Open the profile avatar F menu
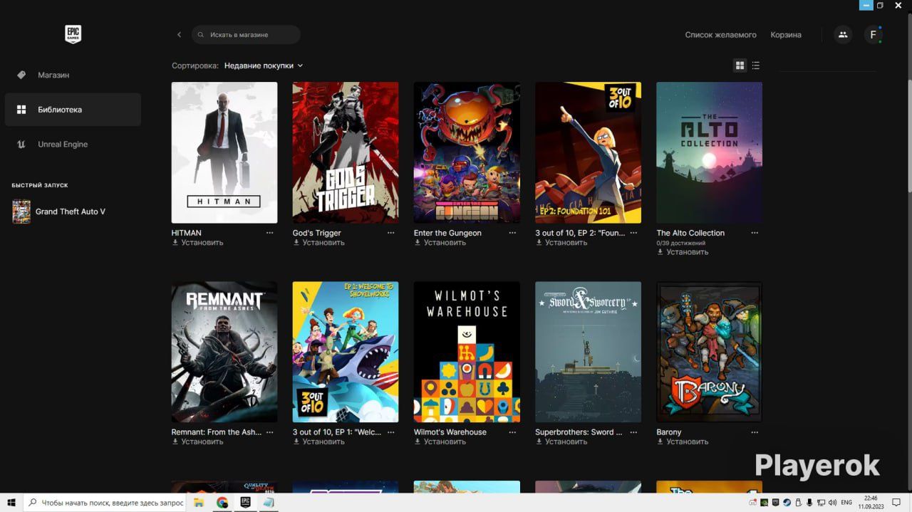Viewport: 912px width, 512px height. (874, 34)
